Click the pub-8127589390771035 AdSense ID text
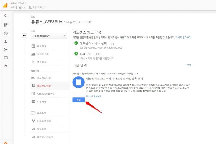 91,48
